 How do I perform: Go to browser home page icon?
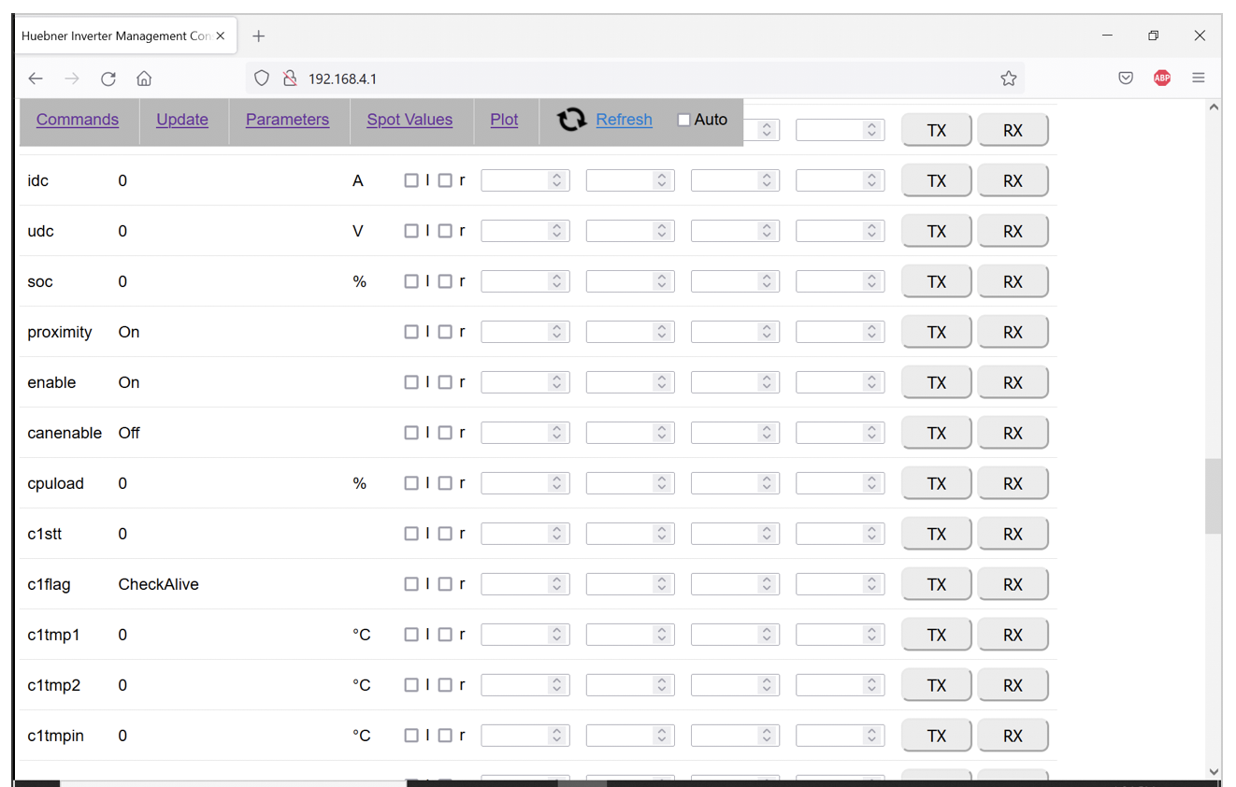144,79
